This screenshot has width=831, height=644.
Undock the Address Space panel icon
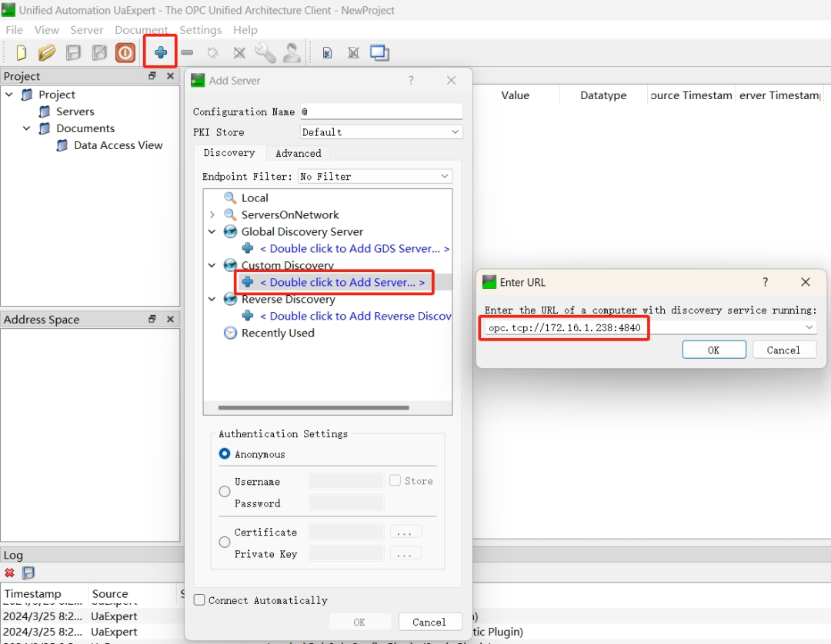pyautogui.click(x=152, y=319)
